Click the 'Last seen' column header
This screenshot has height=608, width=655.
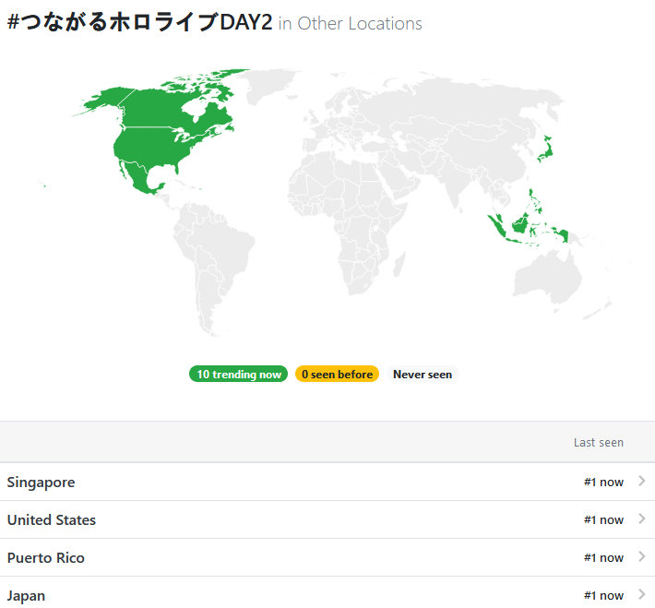[x=598, y=443]
